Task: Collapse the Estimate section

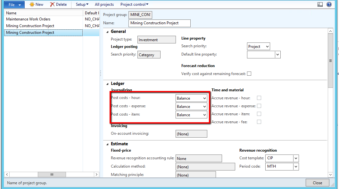Action: (107, 144)
